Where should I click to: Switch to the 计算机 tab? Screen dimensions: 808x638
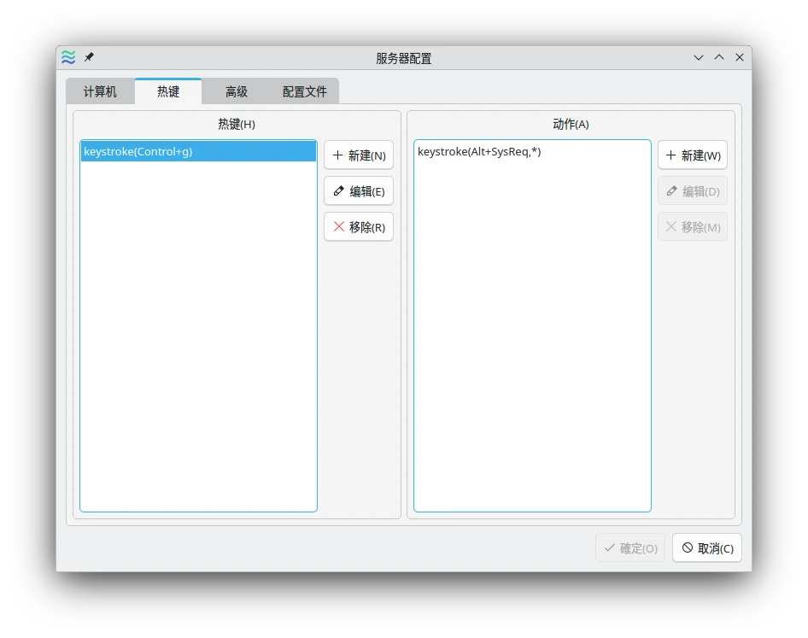(100, 91)
